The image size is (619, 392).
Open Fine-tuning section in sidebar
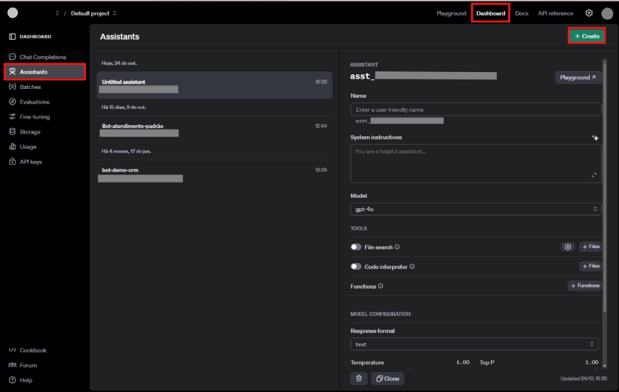tap(34, 117)
